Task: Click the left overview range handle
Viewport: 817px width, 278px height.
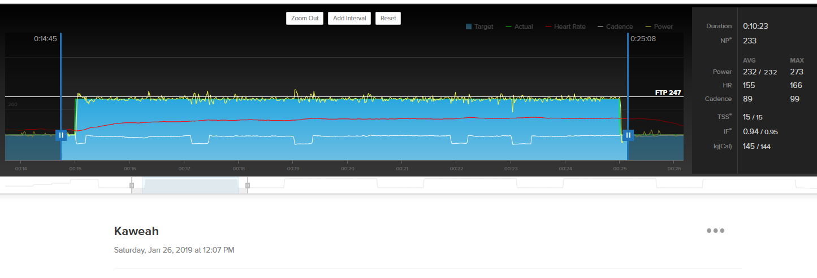Action: 132,185
